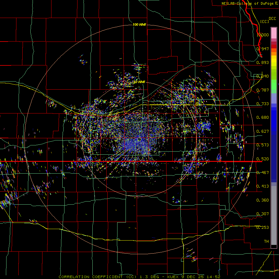The height and width of the screenshot is (279, 279).
Task: Click the 14:52 timestamp text
Action: pyautogui.click(x=214, y=277)
